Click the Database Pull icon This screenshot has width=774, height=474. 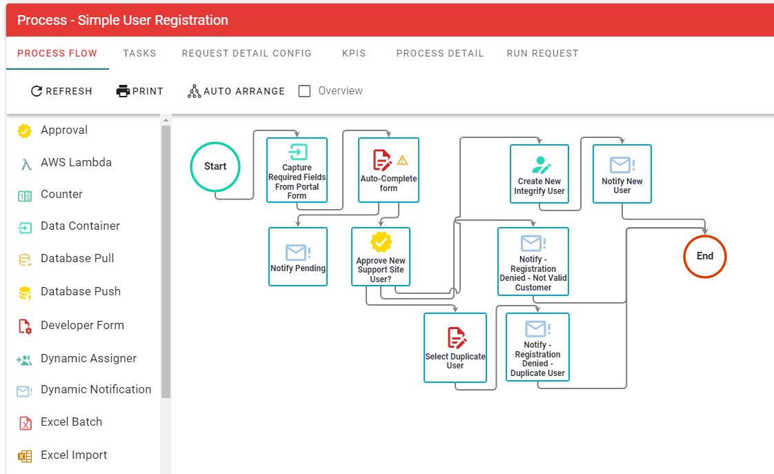[x=25, y=259]
